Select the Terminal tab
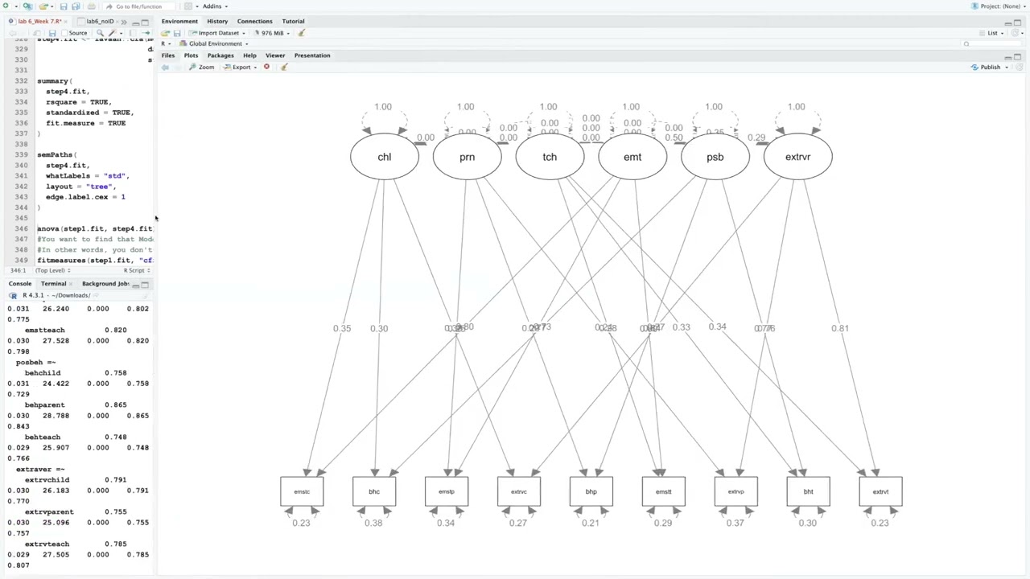The height and width of the screenshot is (579, 1030). 53,284
